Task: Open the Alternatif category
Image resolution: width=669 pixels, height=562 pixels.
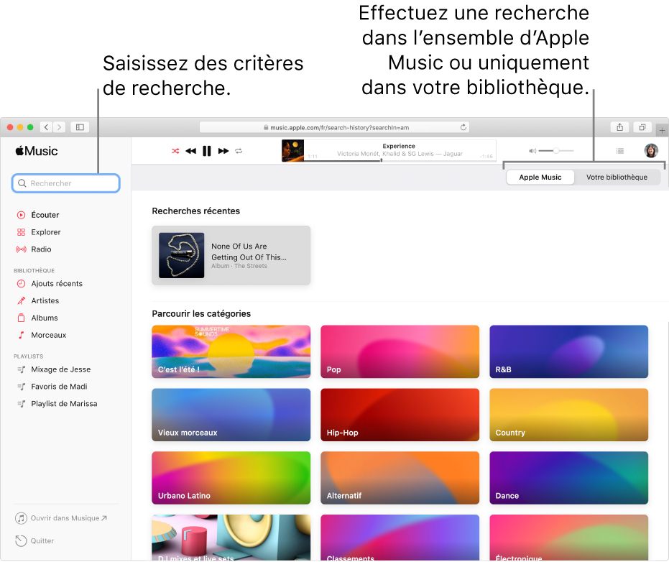Action: (400, 478)
